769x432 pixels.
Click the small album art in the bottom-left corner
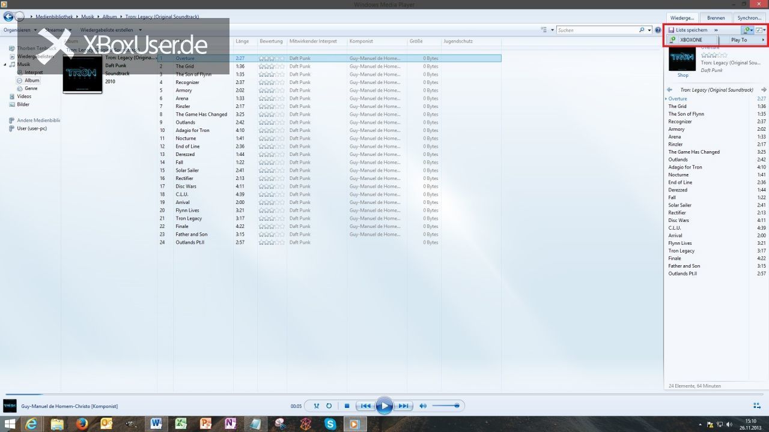(10, 406)
